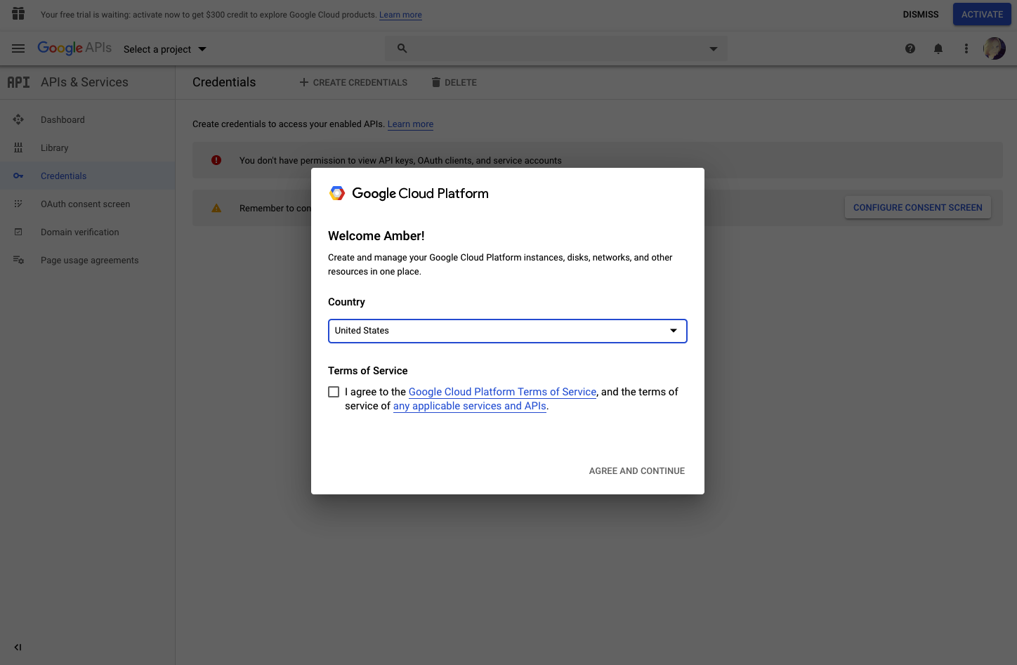Screen dimensions: 1017x665
Task: Open the navigation menu (hamburger icon)
Action: [18, 48]
